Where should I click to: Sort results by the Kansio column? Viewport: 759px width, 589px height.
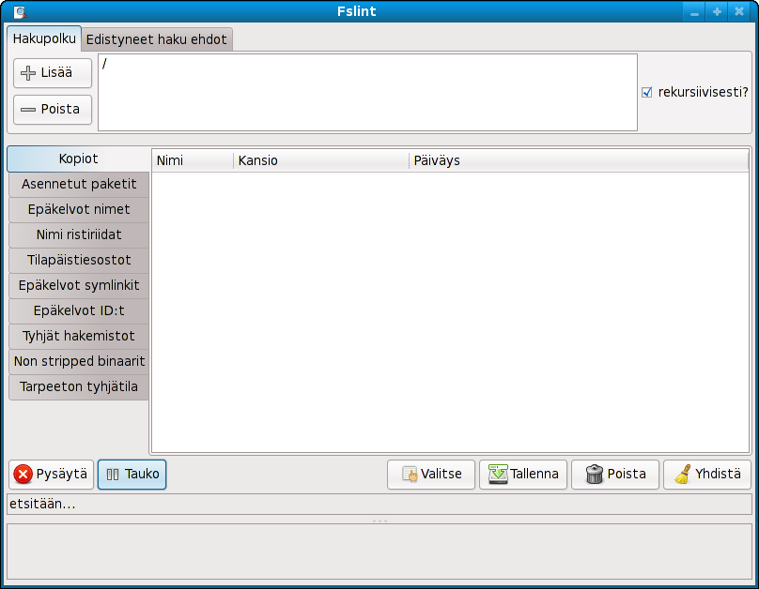(321, 161)
